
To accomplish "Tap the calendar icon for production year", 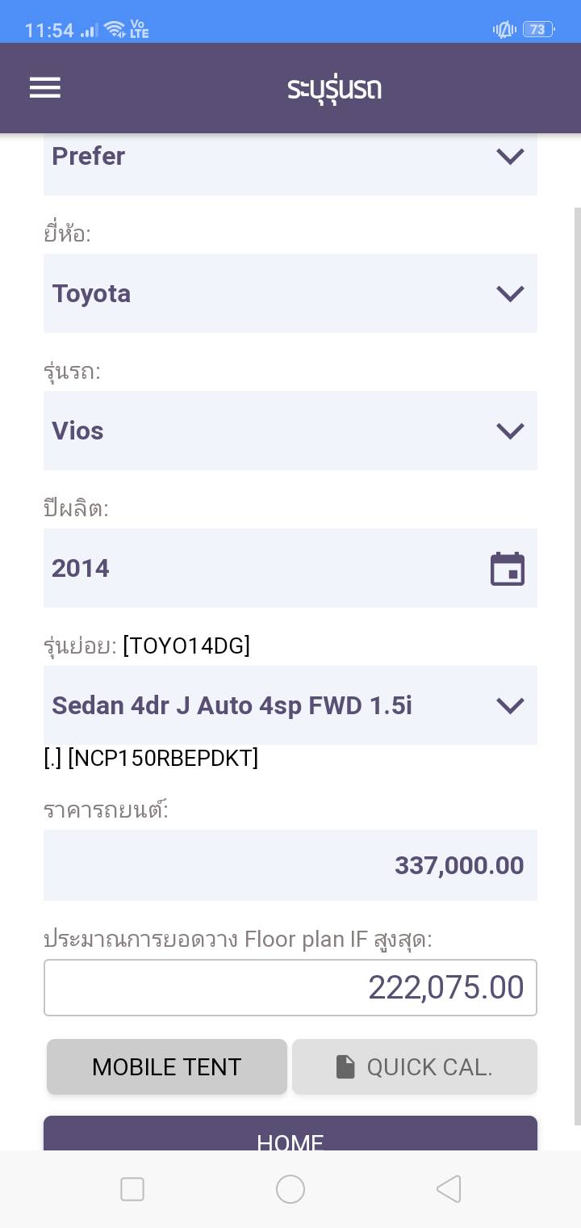I will click(x=508, y=569).
